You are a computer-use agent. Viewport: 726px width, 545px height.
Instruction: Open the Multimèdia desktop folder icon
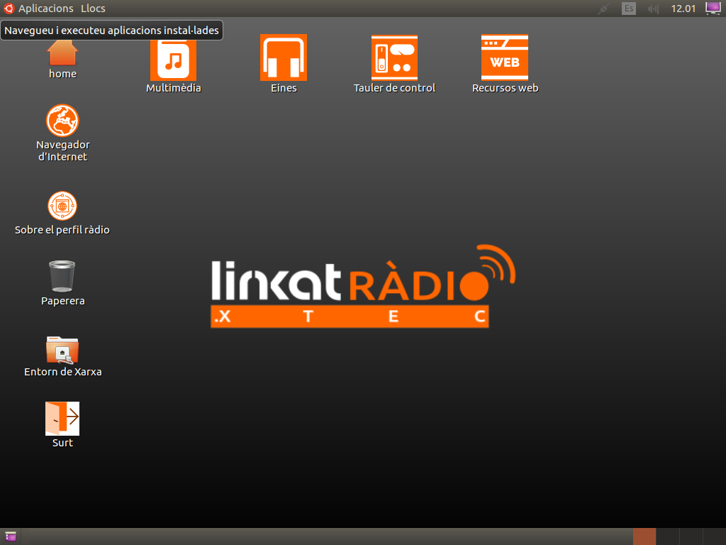click(x=173, y=58)
